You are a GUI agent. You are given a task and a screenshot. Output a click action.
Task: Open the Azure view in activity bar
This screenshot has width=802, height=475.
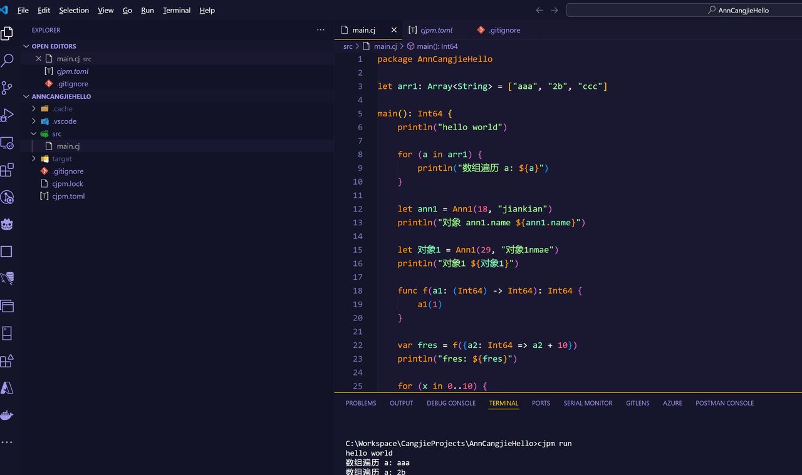click(7, 388)
